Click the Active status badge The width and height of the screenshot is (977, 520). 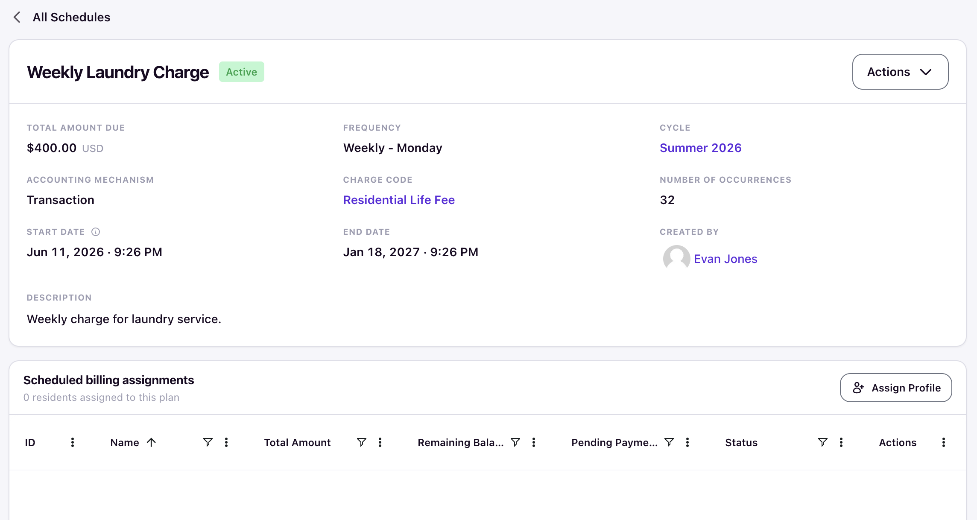(242, 72)
